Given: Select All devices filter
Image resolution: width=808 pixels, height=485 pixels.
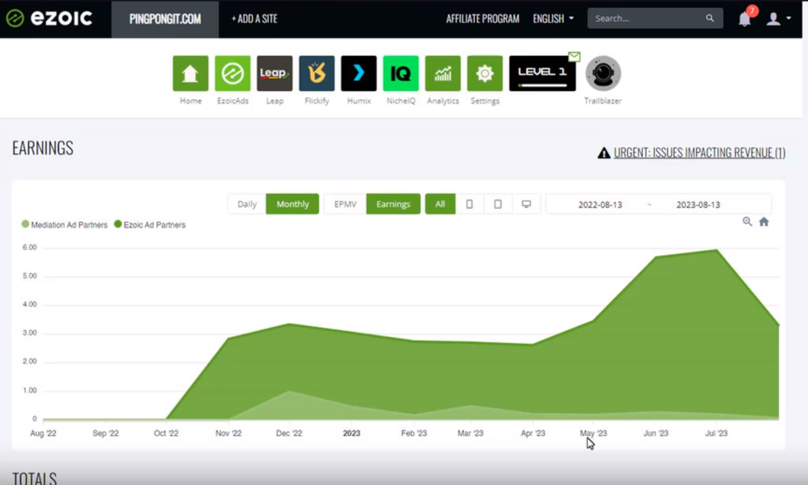Looking at the screenshot, I should click(x=440, y=204).
